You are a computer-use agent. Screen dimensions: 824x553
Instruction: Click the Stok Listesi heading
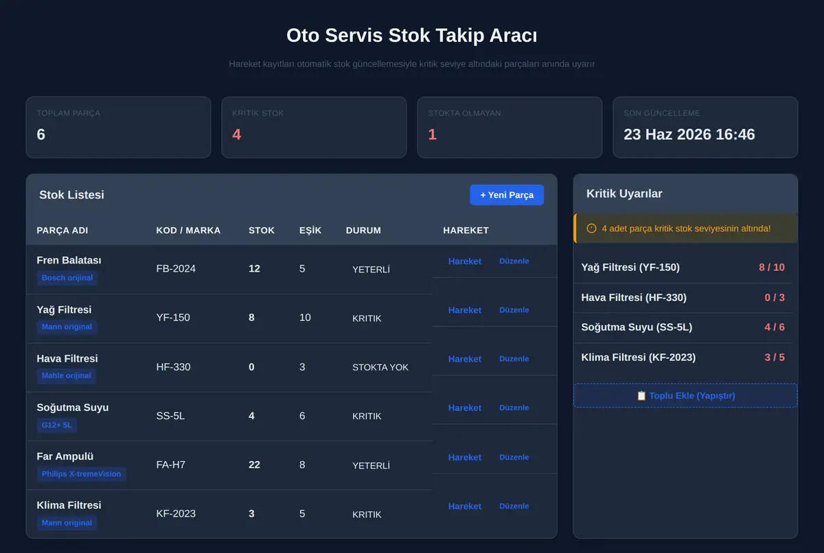pos(71,195)
